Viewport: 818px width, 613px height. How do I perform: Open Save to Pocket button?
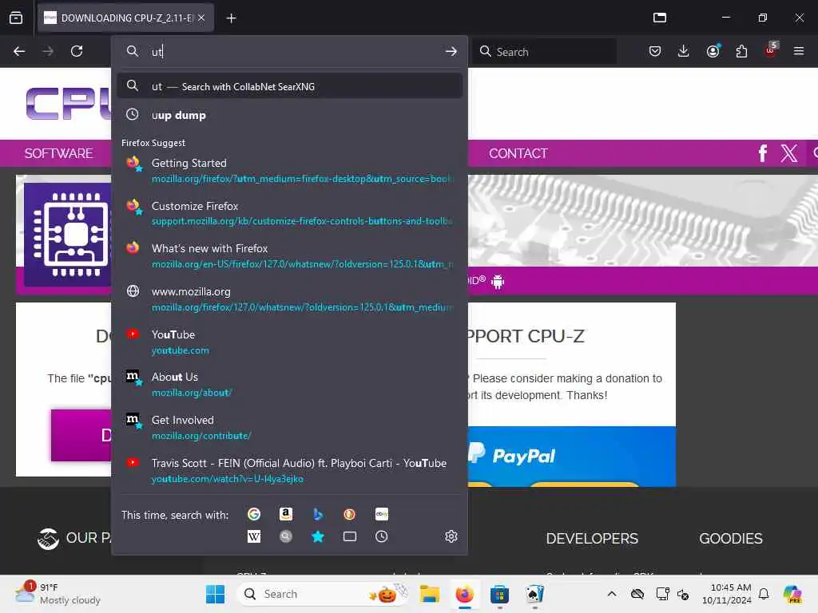(x=655, y=51)
